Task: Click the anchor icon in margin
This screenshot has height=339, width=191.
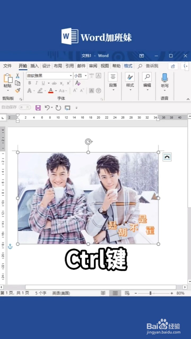Action: (x=10, y=247)
